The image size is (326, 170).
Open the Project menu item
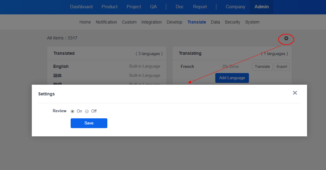pos(134,7)
